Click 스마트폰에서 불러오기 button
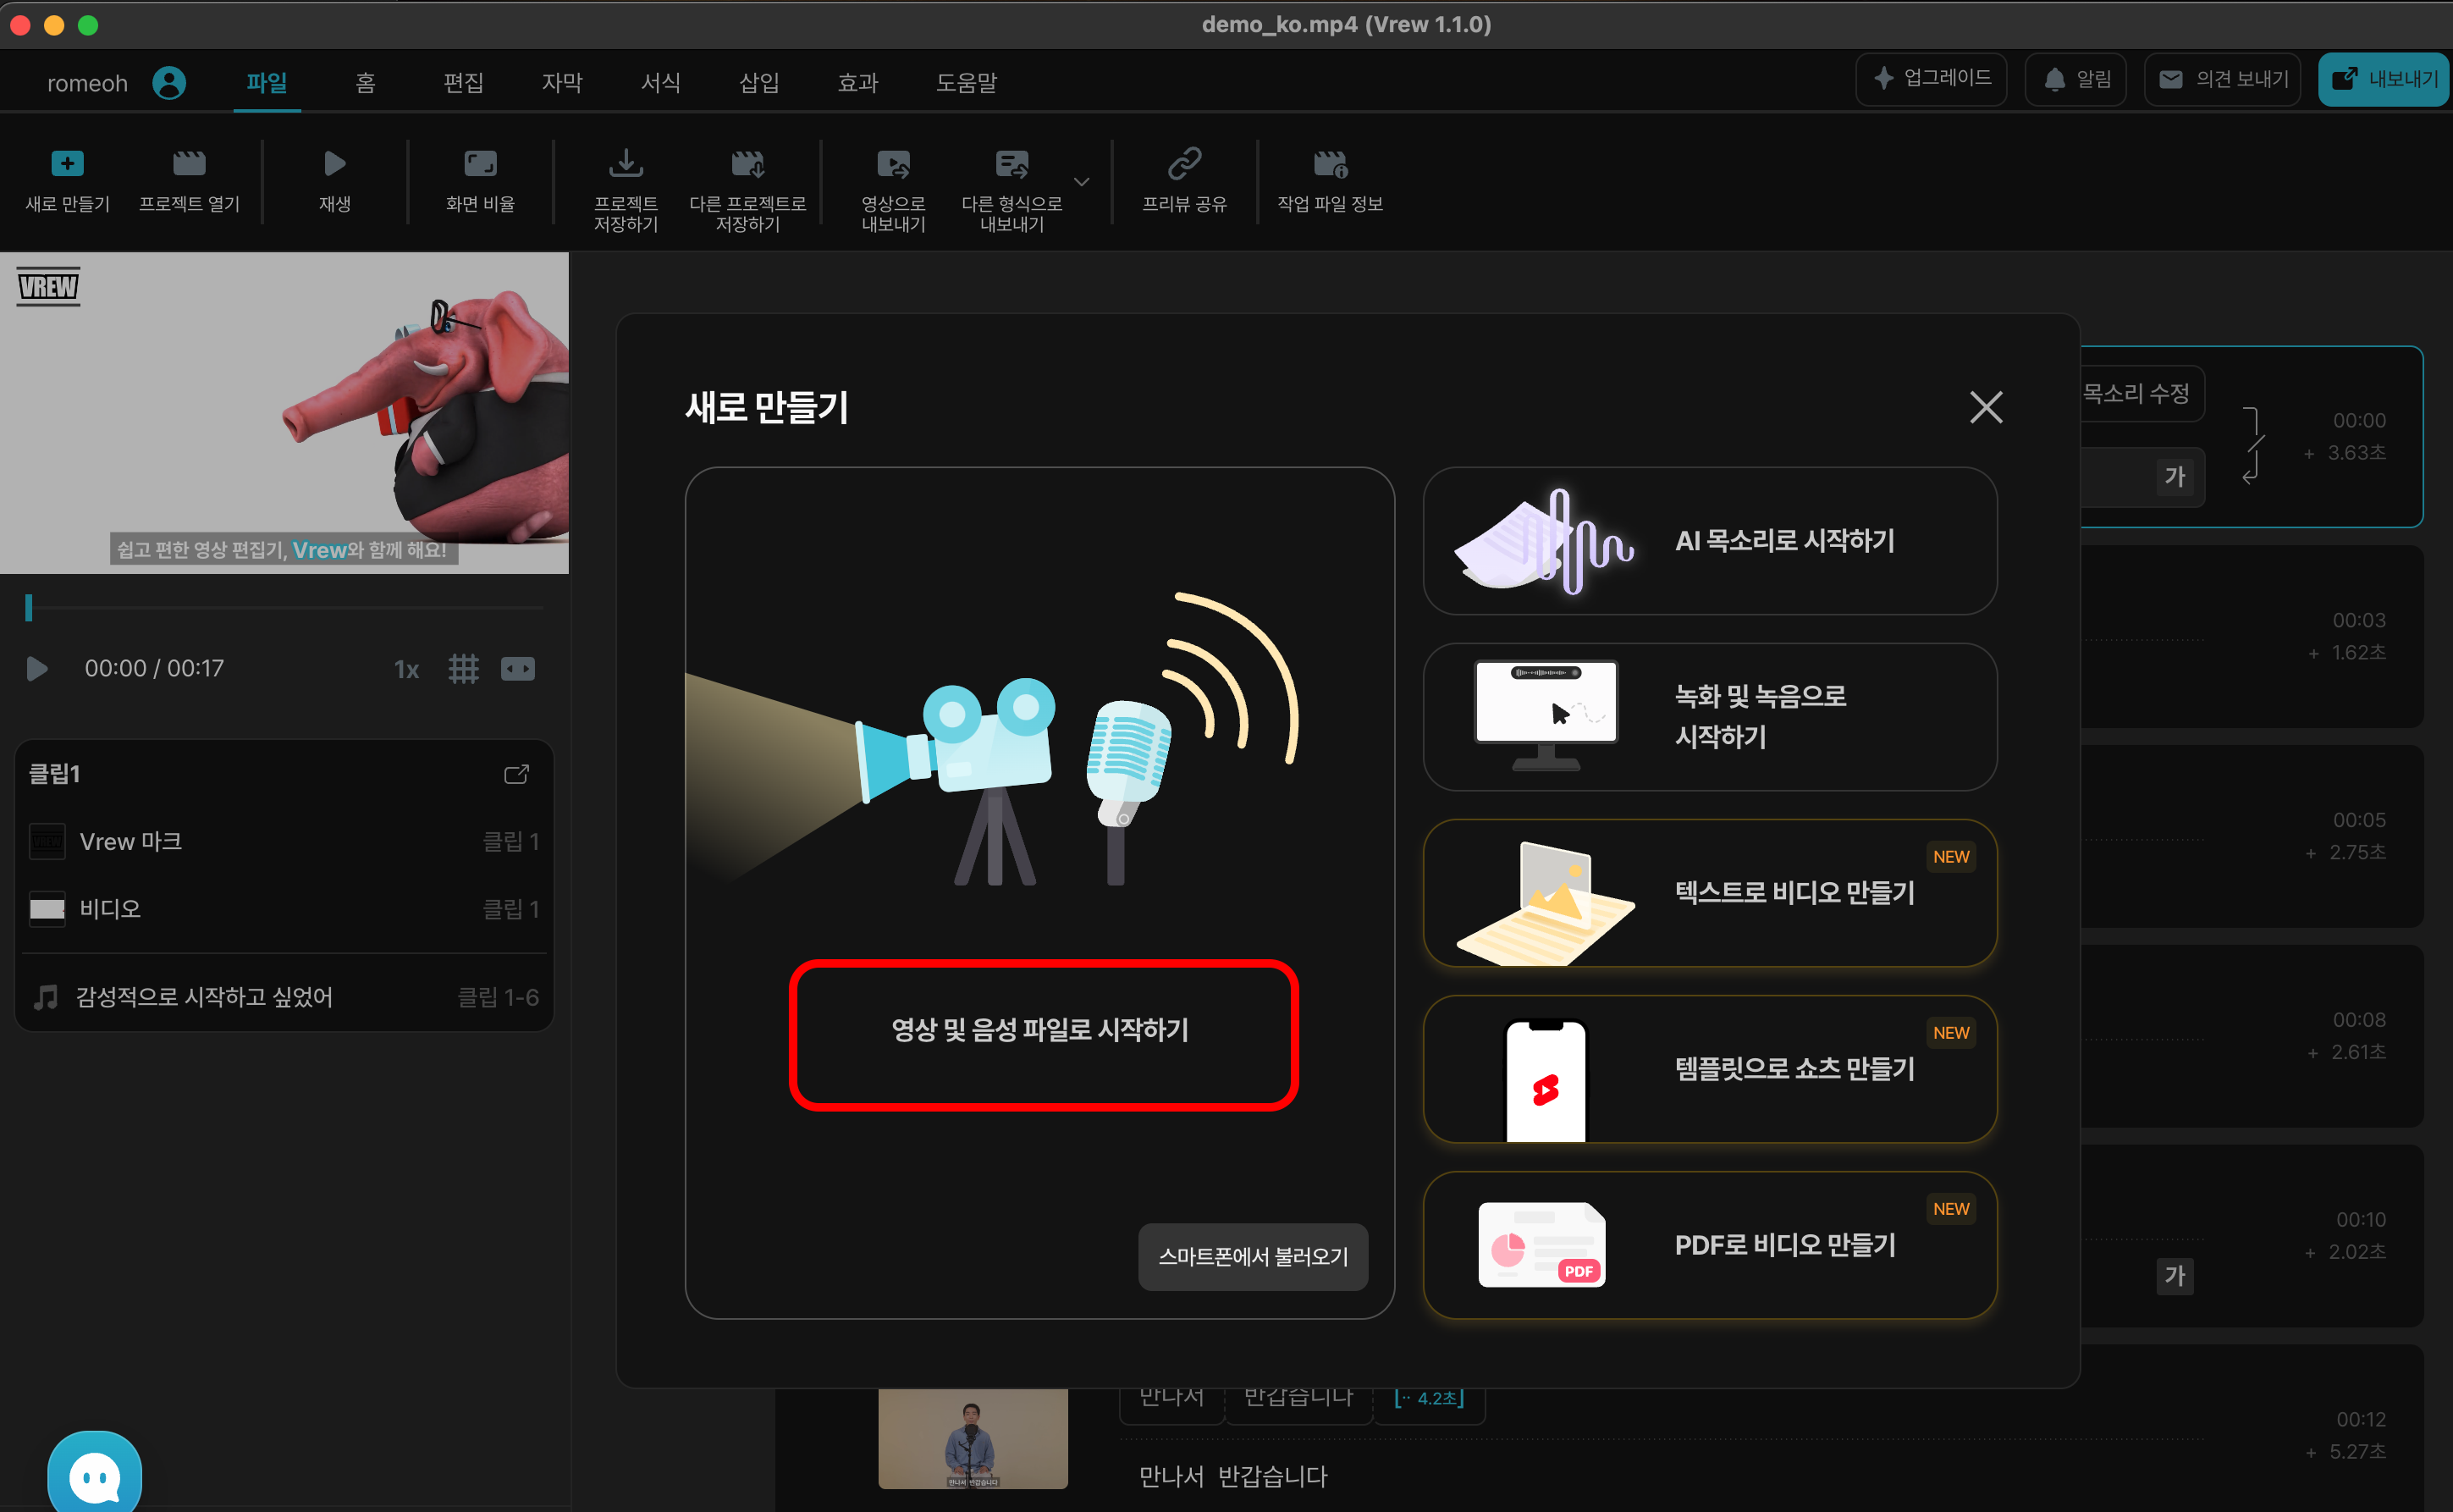 pyautogui.click(x=1253, y=1256)
